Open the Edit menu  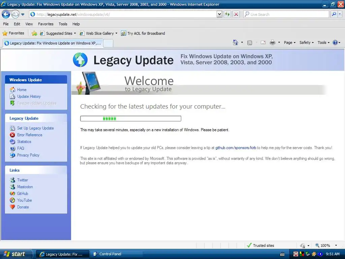tap(17, 24)
